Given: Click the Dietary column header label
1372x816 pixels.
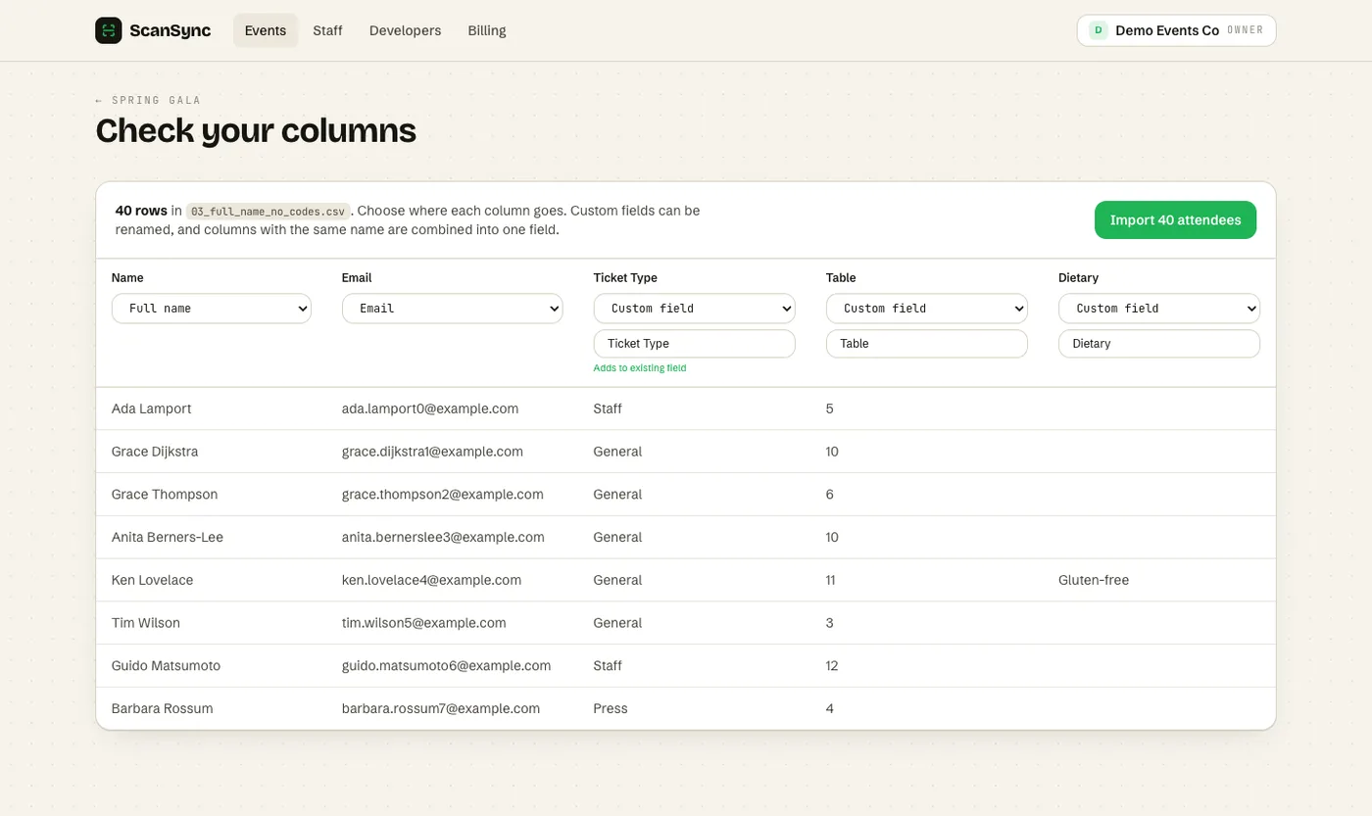Looking at the screenshot, I should click(1079, 278).
